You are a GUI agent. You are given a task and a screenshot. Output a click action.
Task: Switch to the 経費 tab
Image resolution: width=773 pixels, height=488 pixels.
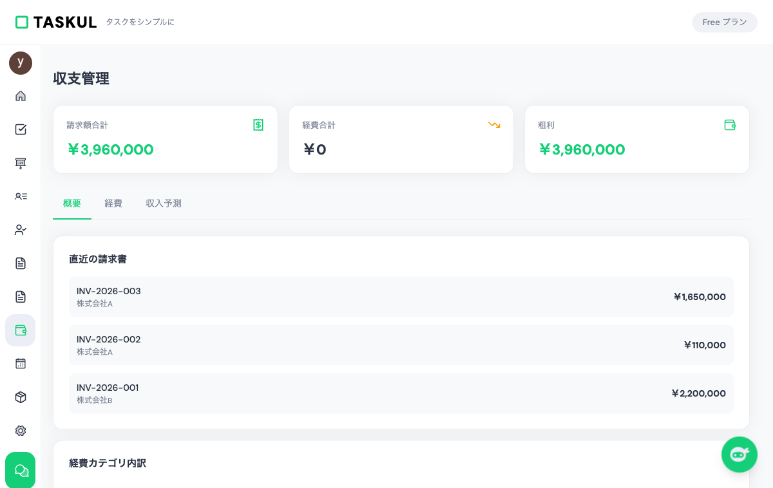pos(113,203)
